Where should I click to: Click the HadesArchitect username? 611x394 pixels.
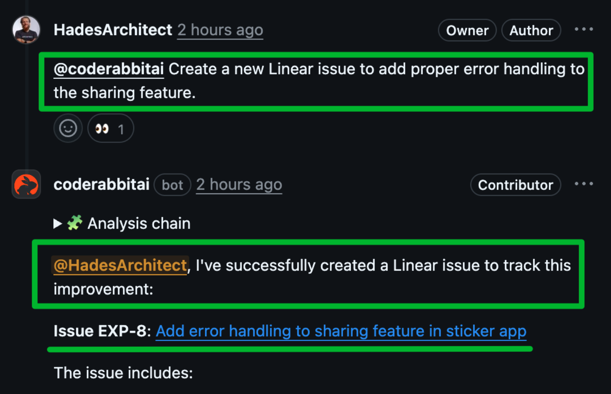(113, 29)
